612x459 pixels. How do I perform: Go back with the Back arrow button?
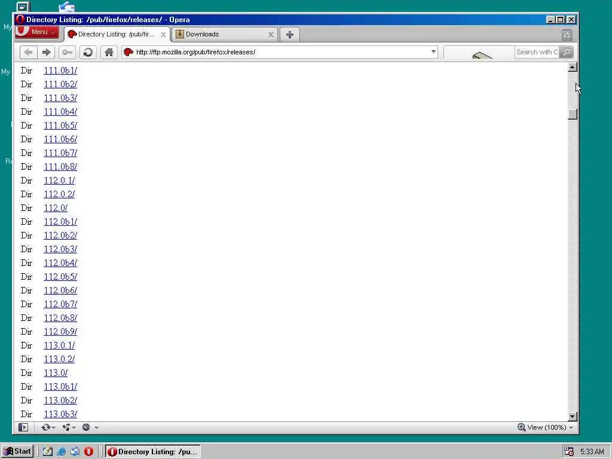(28, 53)
